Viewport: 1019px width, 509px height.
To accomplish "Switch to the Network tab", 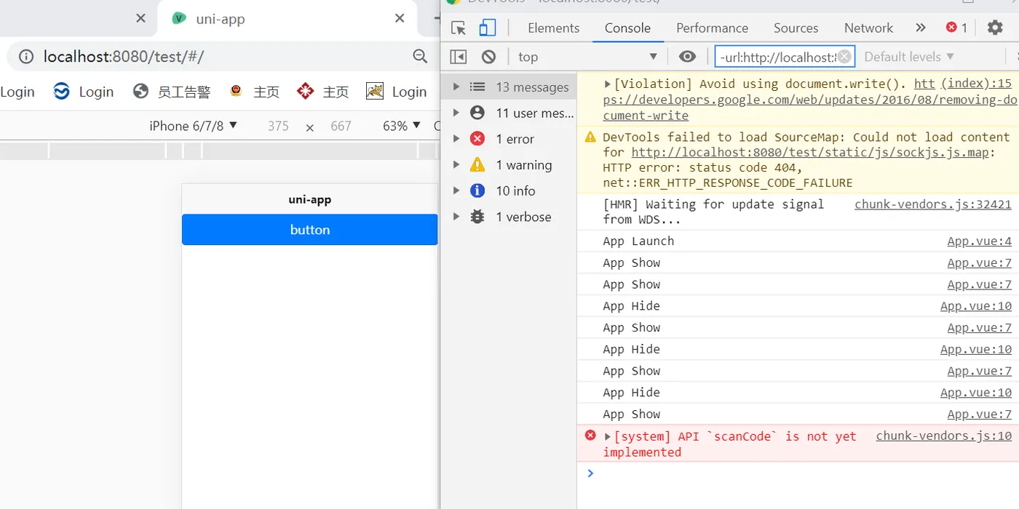I will tap(868, 28).
